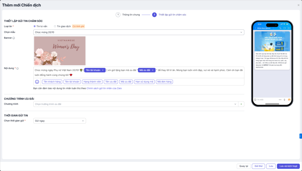The width and height of the screenshot is (302, 171).
Task: Insert the Tên tài khoản variable button
Action: pyautogui.click(x=72, y=82)
